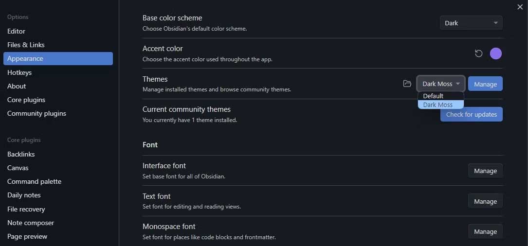Open Editor settings tab
528x246 pixels.
(16, 31)
